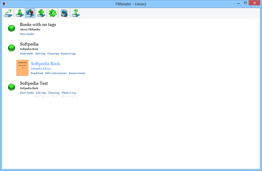Close the FBReader Library window

[255, 3]
